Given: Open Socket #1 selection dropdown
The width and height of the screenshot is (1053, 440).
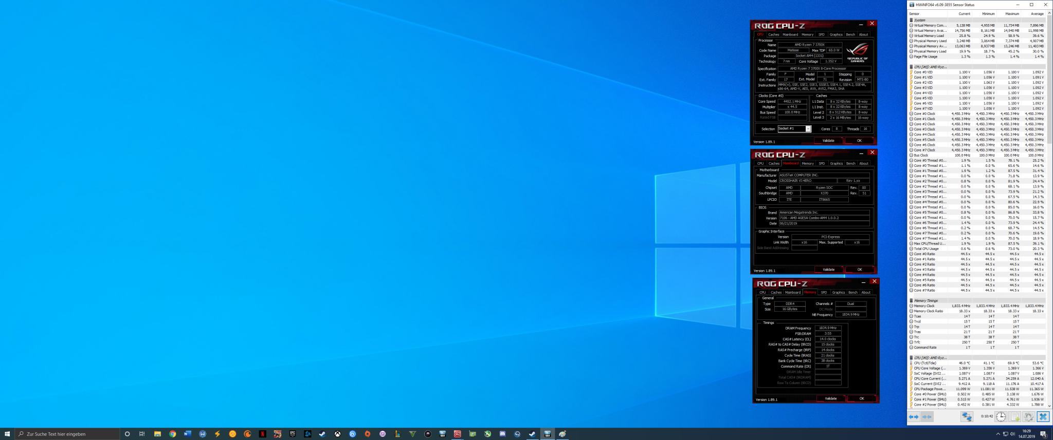Looking at the screenshot, I should (x=794, y=129).
